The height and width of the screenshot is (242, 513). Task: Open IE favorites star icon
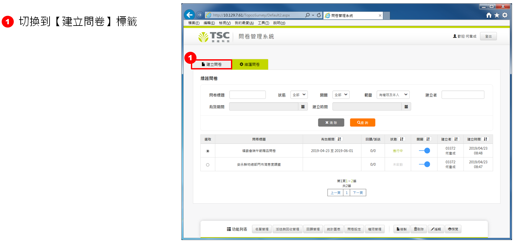click(497, 15)
